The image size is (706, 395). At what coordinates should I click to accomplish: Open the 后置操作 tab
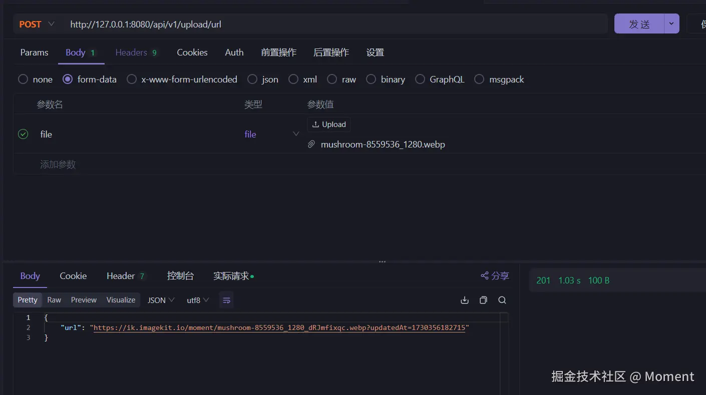tap(331, 52)
